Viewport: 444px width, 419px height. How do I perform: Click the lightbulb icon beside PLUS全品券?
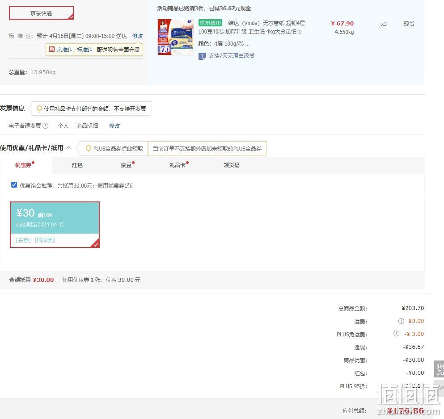[x=89, y=149]
